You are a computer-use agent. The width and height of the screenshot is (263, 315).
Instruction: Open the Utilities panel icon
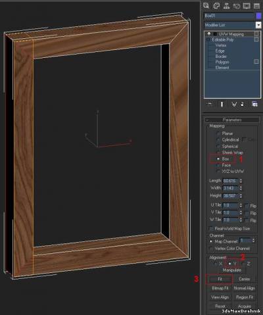(x=256, y=6)
